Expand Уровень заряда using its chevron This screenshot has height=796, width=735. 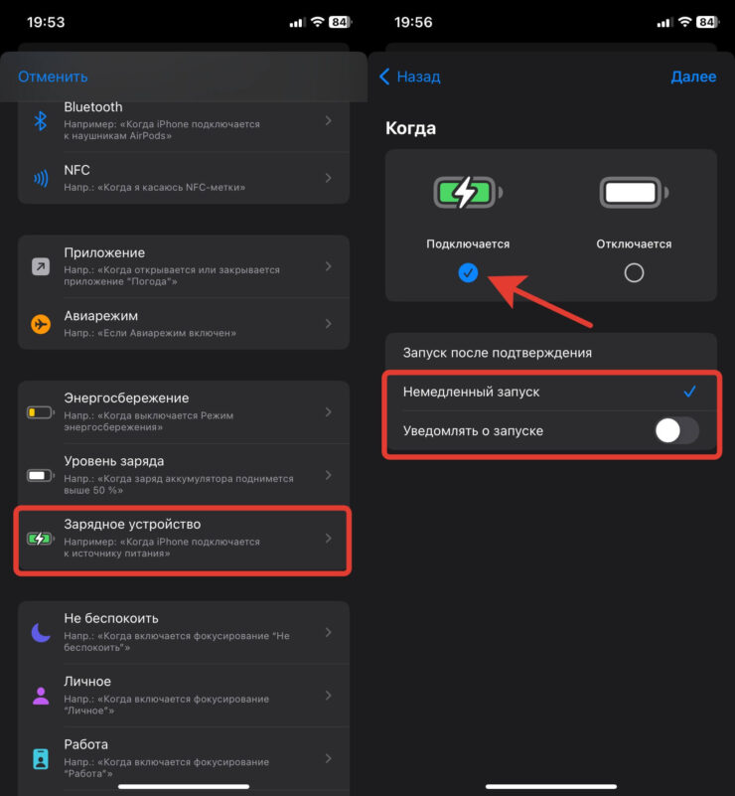coord(329,474)
